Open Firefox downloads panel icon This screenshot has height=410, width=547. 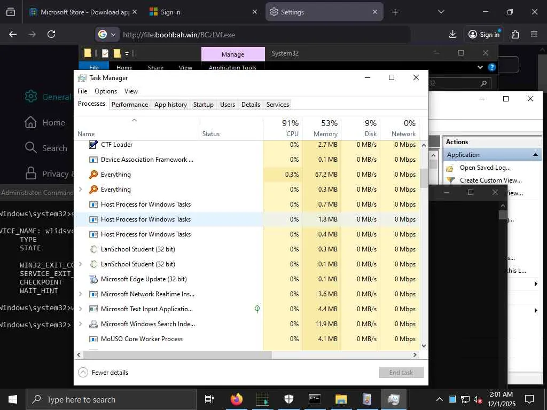pos(452,34)
